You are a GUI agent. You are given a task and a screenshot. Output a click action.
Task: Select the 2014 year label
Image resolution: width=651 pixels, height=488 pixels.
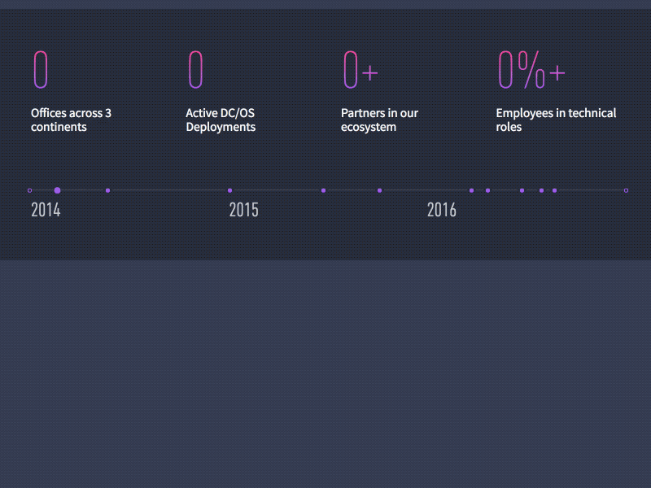coord(45,210)
